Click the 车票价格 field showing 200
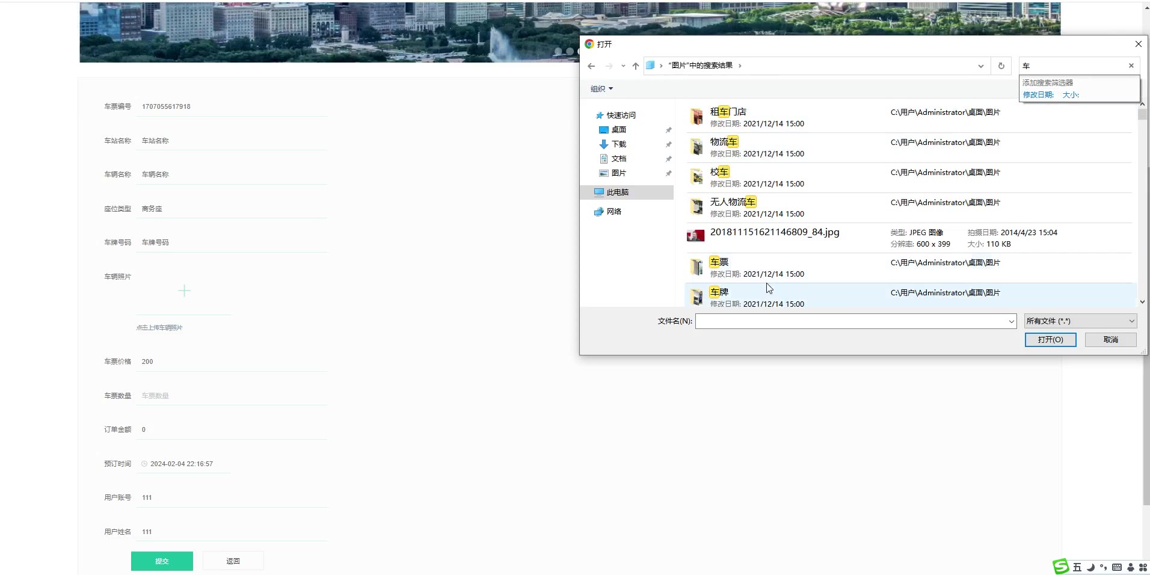Image resolution: width=1150 pixels, height=575 pixels. coord(232,361)
